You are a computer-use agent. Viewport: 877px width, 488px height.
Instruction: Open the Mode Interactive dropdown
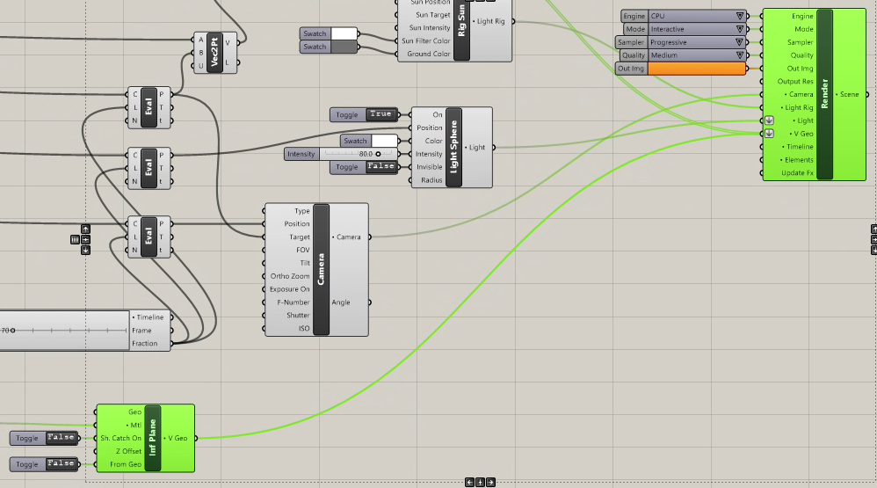pyautogui.click(x=697, y=29)
